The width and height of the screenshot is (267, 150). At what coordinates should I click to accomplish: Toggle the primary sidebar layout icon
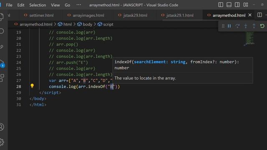pos(221,5)
